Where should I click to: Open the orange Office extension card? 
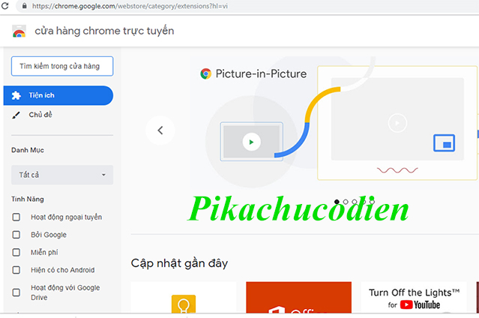pos(299,298)
